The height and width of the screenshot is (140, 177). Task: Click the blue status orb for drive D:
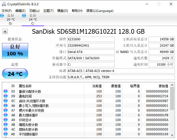click(x=2, y=16)
